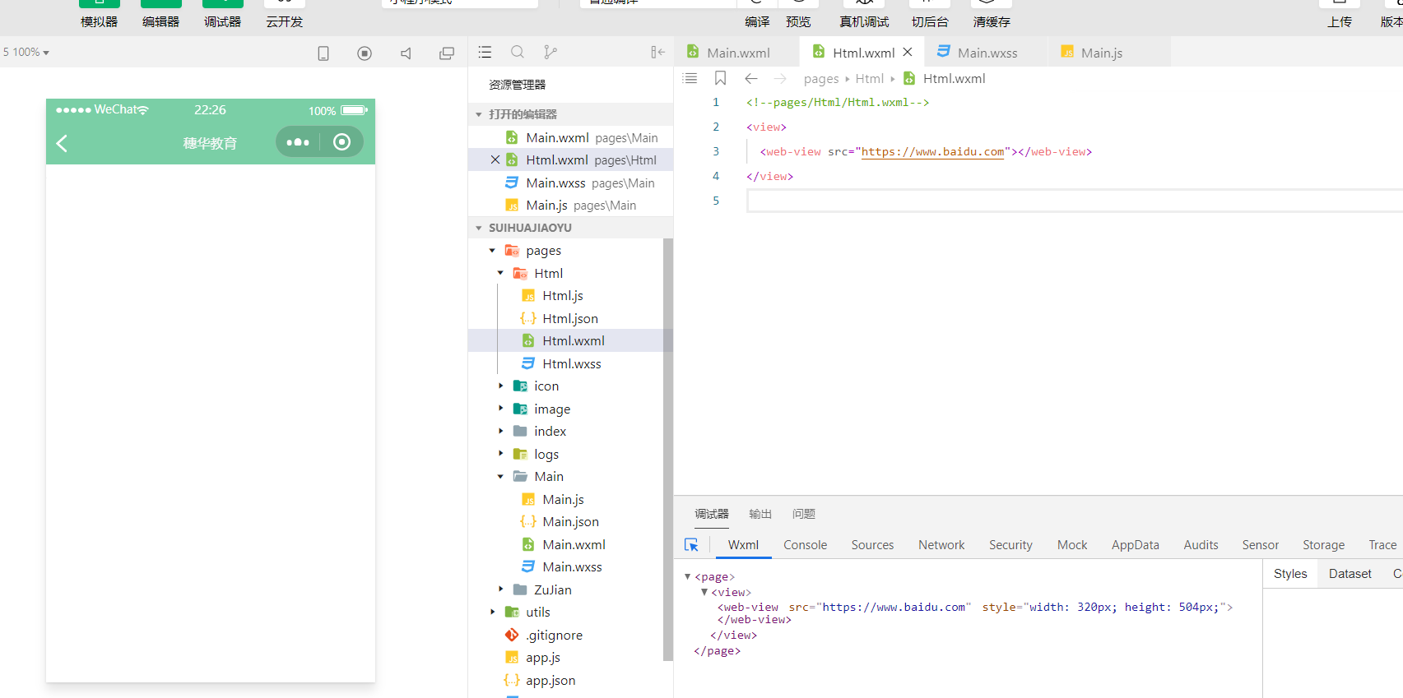Go back with the editor left arrow
The height and width of the screenshot is (698, 1403).
[x=750, y=78]
